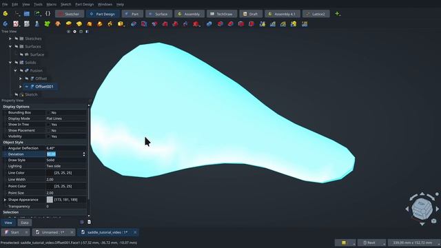The height and width of the screenshot is (248, 441).
Task: Click the last icon in Part Design toolbar
Action: (x=305, y=24)
